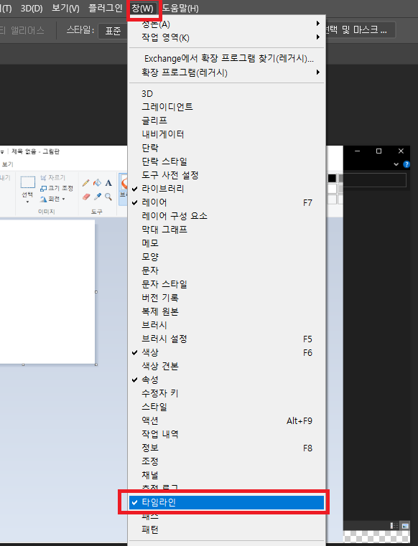
Task: Open the rotate (회전) dropdown in Paint
Action: click(52, 199)
